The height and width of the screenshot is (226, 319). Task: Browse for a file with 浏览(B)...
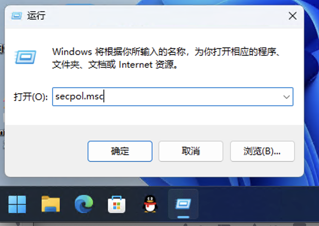262,151
